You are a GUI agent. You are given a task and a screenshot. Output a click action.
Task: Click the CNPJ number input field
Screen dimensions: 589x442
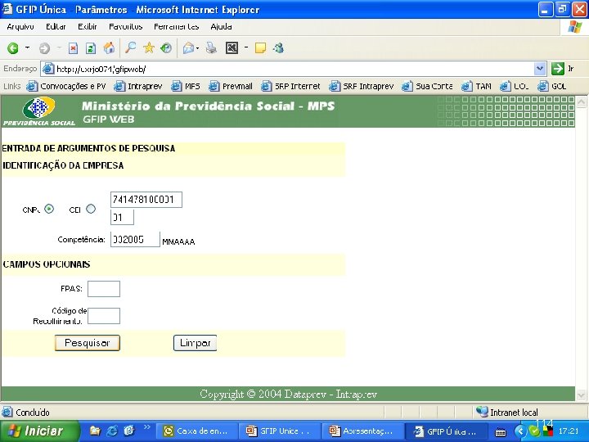[x=146, y=200]
